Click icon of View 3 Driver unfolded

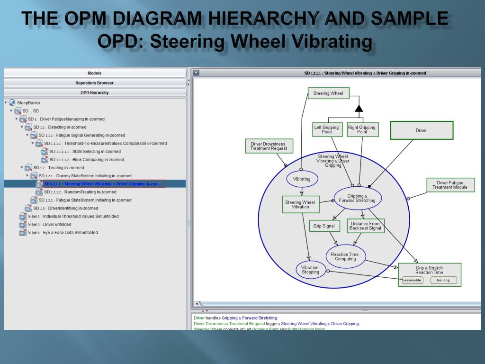click(x=23, y=224)
